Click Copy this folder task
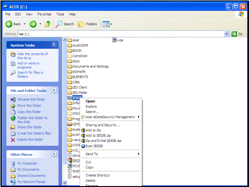Screen dimensions: 249x187 (x=29, y=112)
